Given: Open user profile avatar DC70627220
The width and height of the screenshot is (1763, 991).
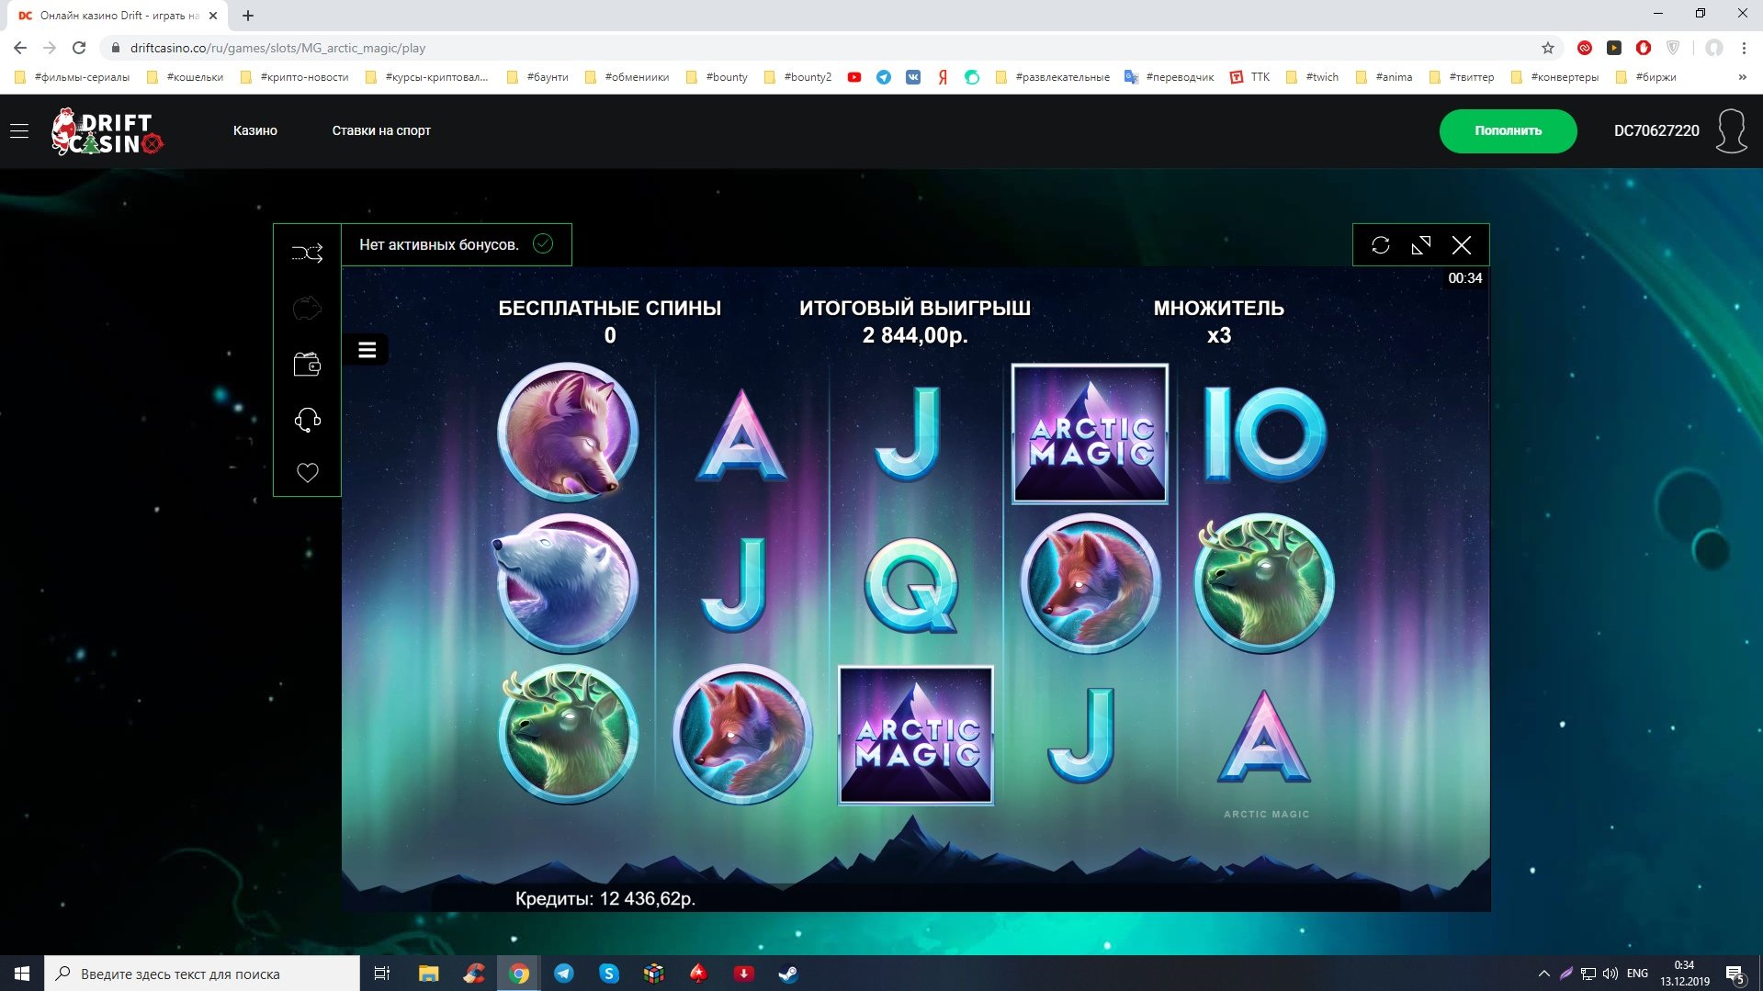Looking at the screenshot, I should coord(1731,130).
